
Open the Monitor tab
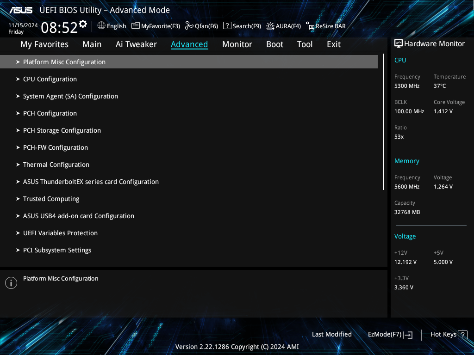tap(237, 44)
